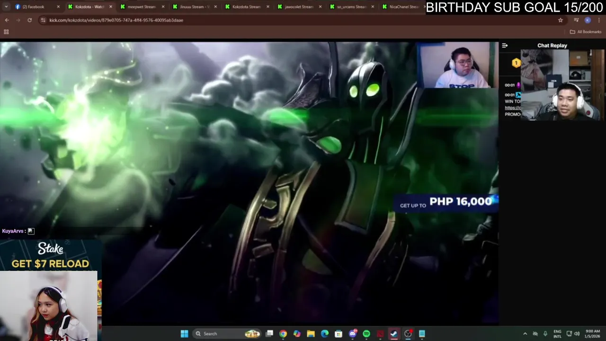
Task: Click the yellow hexagon badge in chat
Action: point(516,63)
